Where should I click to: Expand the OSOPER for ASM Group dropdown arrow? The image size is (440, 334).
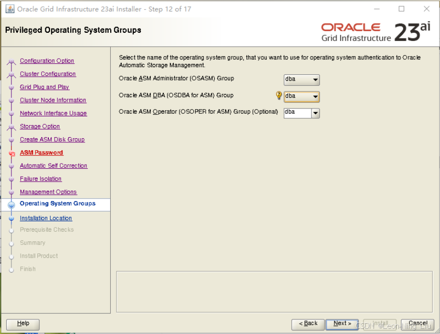(x=315, y=113)
